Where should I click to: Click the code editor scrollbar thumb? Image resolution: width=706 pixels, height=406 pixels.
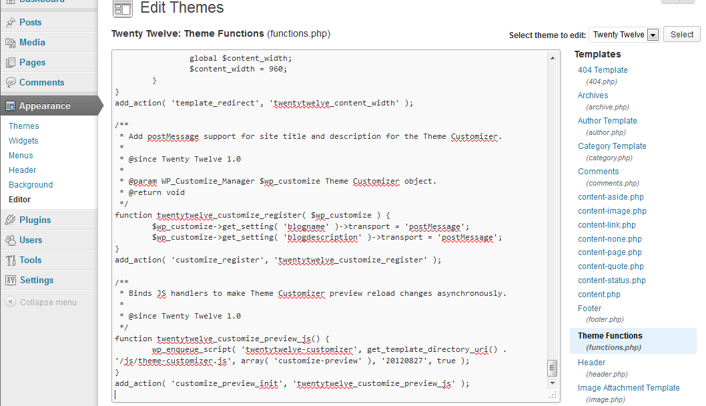click(552, 368)
